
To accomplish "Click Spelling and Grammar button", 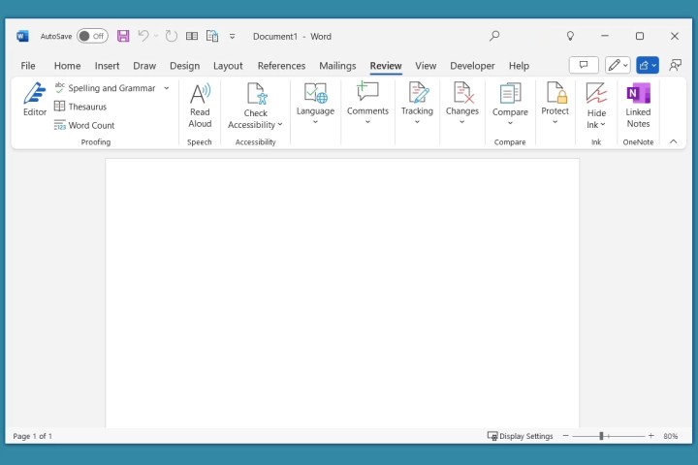I will pos(111,88).
